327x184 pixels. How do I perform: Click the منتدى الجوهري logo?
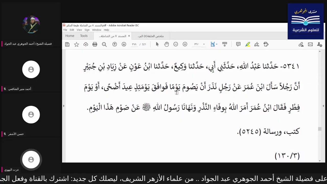[x=306, y=21]
